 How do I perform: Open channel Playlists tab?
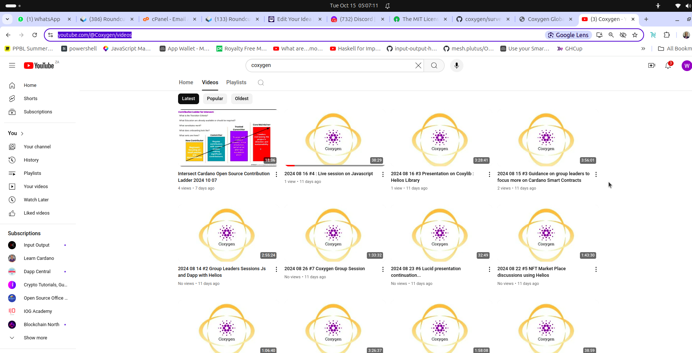(236, 82)
